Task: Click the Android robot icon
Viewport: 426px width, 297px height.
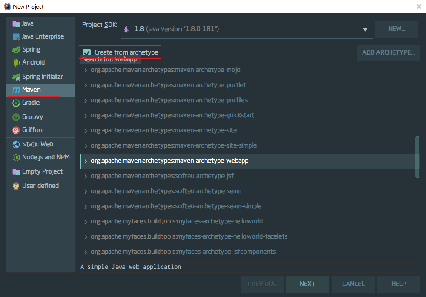Action: (x=16, y=63)
